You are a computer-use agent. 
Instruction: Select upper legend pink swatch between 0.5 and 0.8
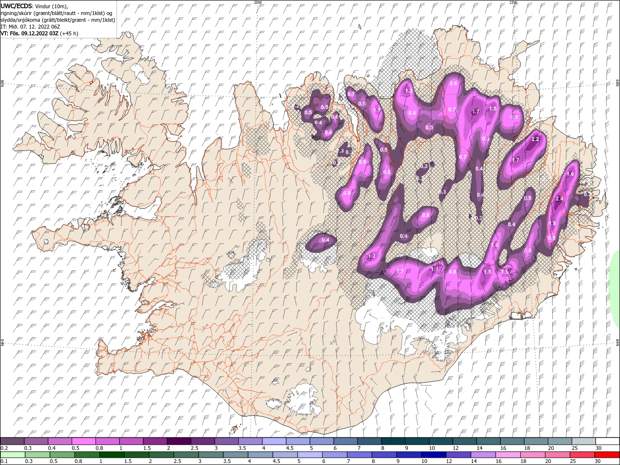[x=84, y=441]
